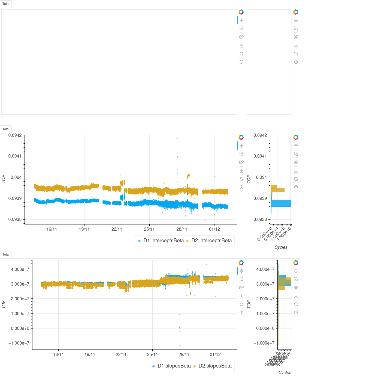Activate Box Zoom on slopesBeta scatter plot
Image resolution: width=369 pixels, height=376 pixels.
[x=241, y=279]
